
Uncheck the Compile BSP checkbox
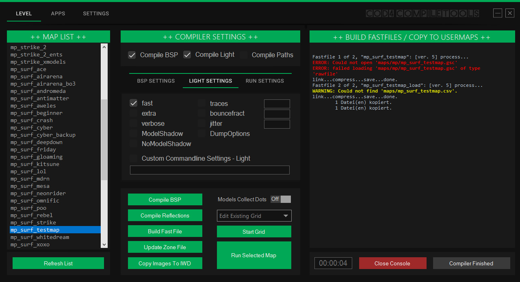click(132, 55)
